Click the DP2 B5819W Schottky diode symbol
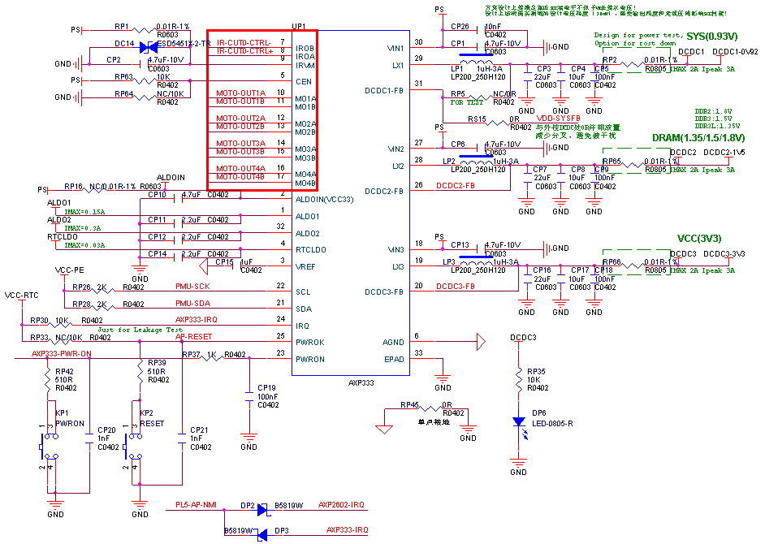765x544 pixels. (x=264, y=509)
